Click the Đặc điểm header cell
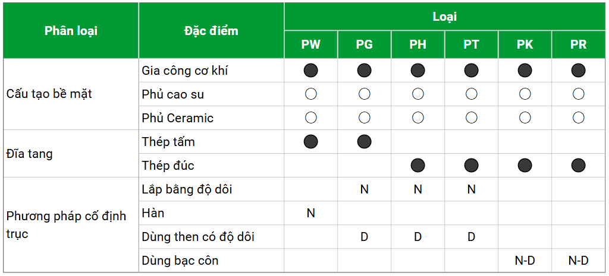Viewport: 609px width, 276px height. [x=211, y=31]
